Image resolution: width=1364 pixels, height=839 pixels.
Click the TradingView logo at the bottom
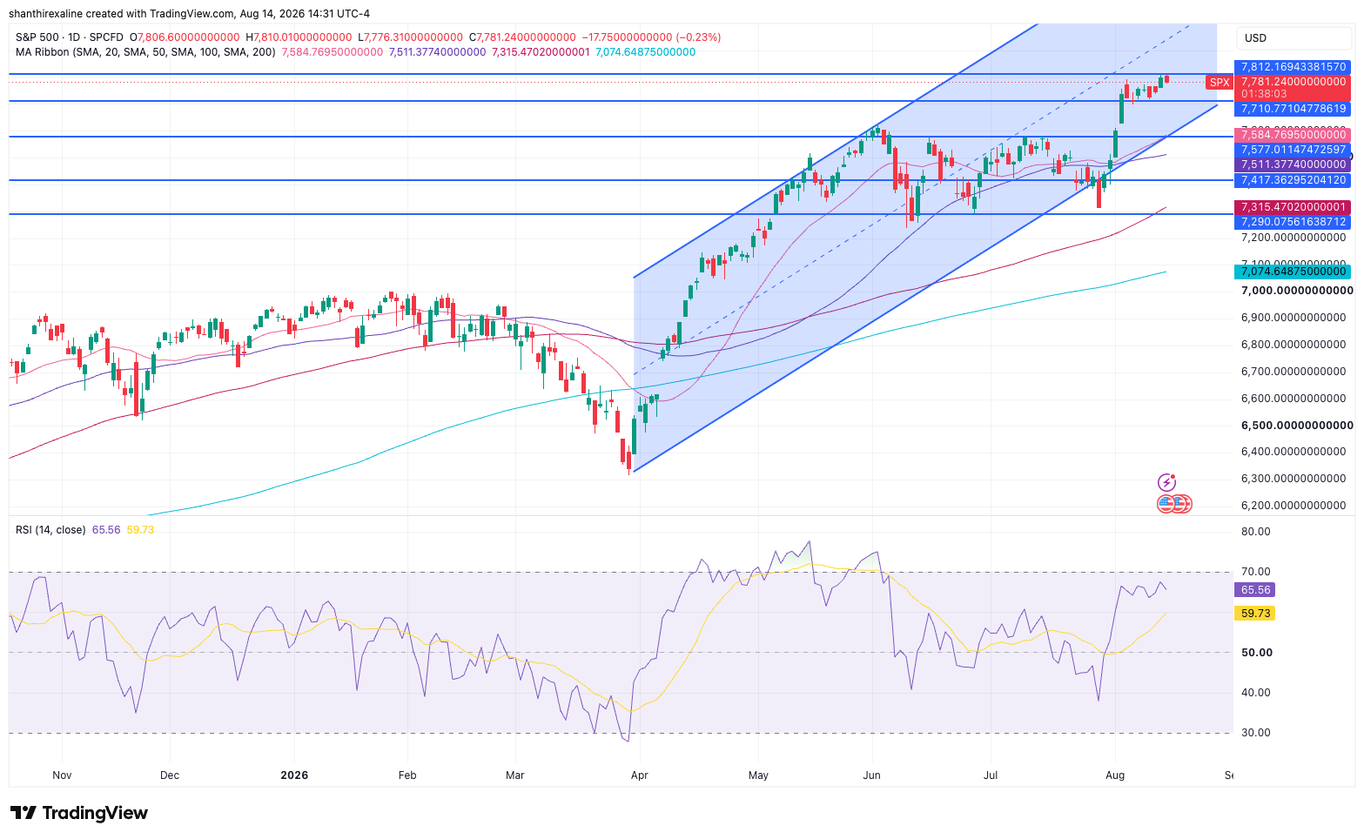(x=79, y=813)
